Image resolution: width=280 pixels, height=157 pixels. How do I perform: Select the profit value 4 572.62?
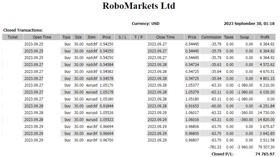pos(267,65)
